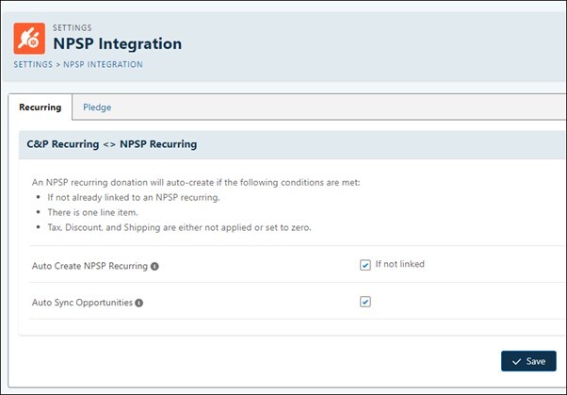Image resolution: width=567 pixels, height=395 pixels.
Task: Click the info icon beside Auto Create NPSP Recurring
Action: [154, 267]
